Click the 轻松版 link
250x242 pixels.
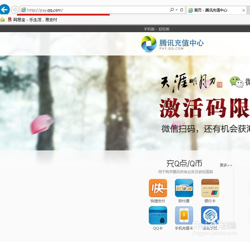click(x=164, y=29)
